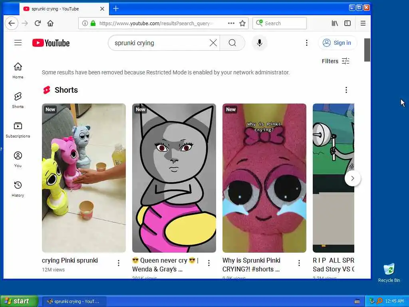Viewport: 409px width, 307px height.
Task: Open the 'Why is Pinki crying?' short thumbnail
Action: [x=264, y=178]
